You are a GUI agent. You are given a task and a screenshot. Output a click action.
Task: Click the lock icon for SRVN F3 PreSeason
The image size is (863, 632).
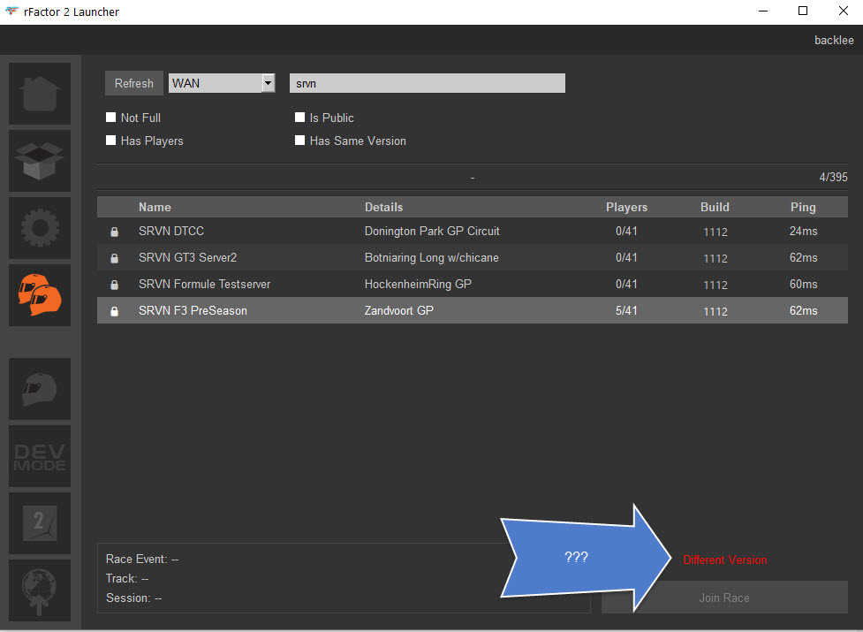tap(115, 311)
